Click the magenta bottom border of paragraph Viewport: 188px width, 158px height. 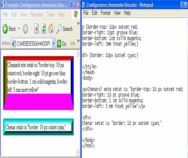[38, 102]
